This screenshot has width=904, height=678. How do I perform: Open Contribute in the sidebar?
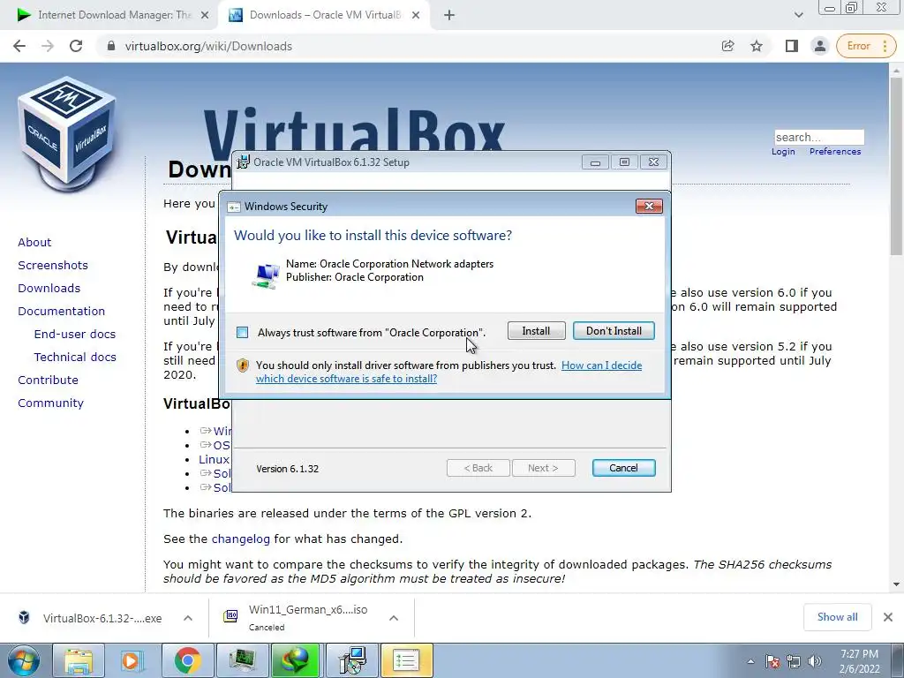48,380
